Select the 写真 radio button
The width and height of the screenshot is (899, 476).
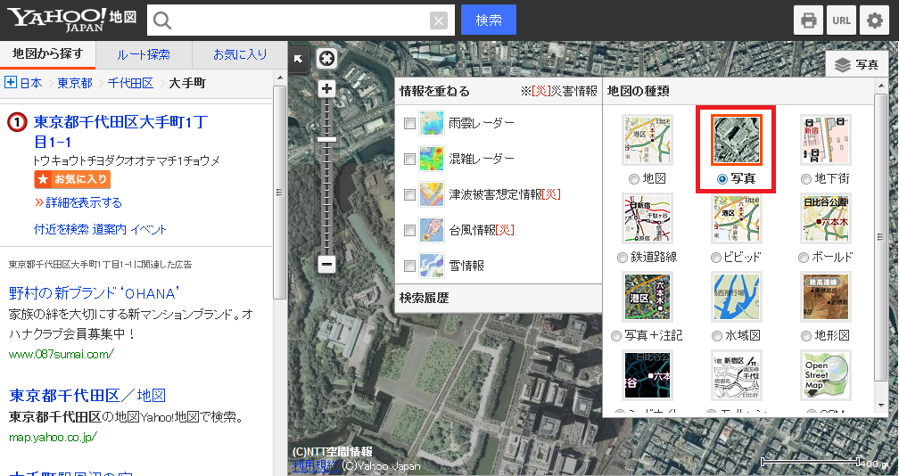pyautogui.click(x=722, y=179)
